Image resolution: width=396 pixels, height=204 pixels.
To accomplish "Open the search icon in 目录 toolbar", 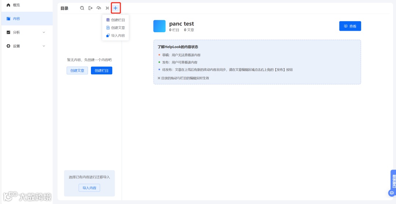I will pyautogui.click(x=82, y=8).
